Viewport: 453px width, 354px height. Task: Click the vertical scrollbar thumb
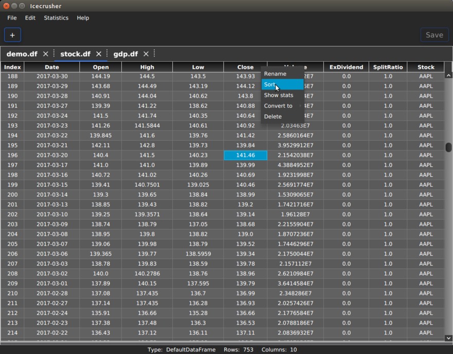coord(448,147)
